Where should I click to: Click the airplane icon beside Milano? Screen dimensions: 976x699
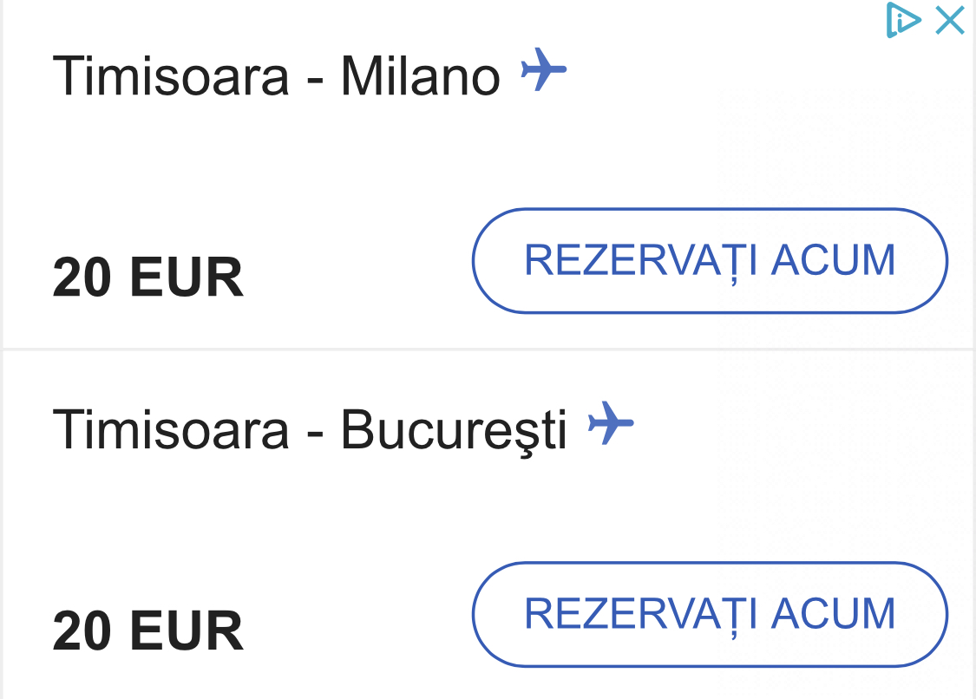pos(543,69)
